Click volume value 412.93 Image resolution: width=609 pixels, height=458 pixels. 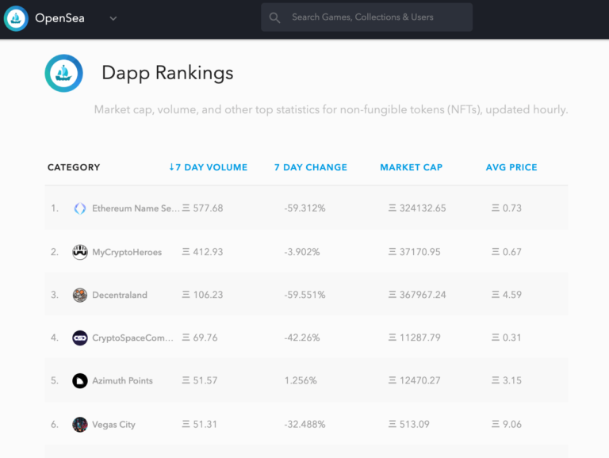(x=203, y=252)
